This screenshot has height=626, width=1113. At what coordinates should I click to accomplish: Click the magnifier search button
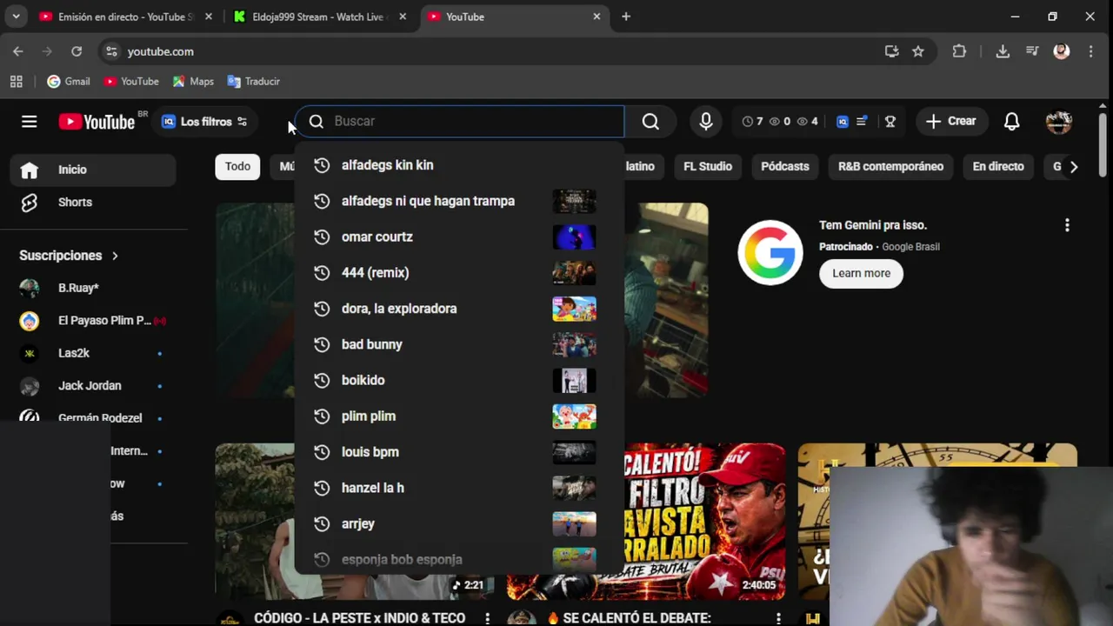coord(650,122)
